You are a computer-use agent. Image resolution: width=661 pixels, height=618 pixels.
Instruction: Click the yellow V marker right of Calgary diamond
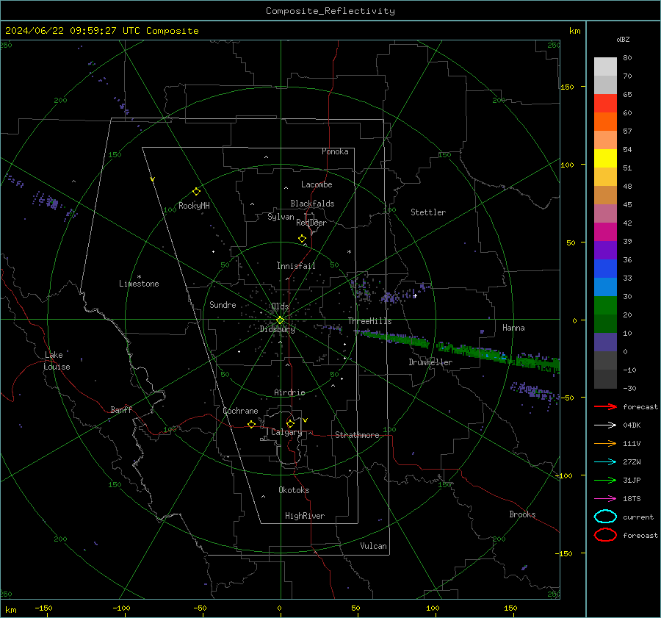click(x=306, y=420)
